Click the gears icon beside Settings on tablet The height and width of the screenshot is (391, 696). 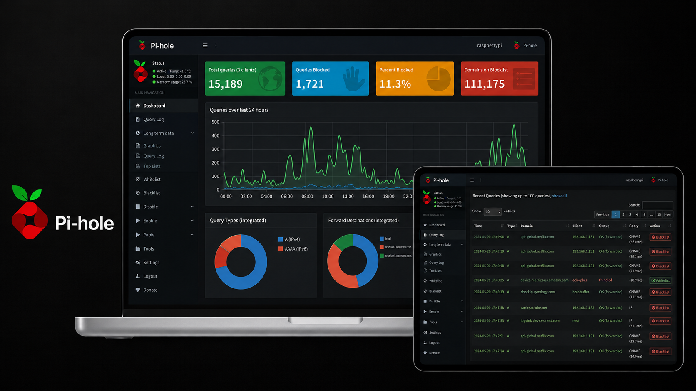[425, 332]
